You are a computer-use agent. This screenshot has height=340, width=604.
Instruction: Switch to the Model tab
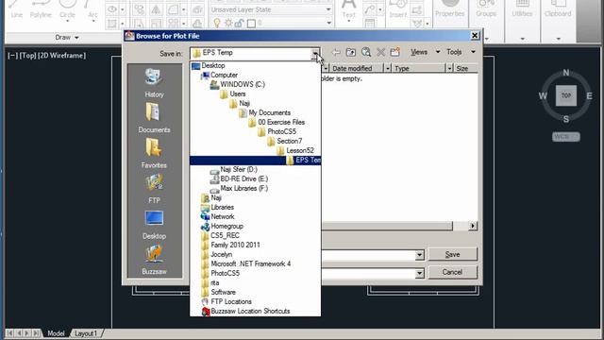[x=56, y=333]
